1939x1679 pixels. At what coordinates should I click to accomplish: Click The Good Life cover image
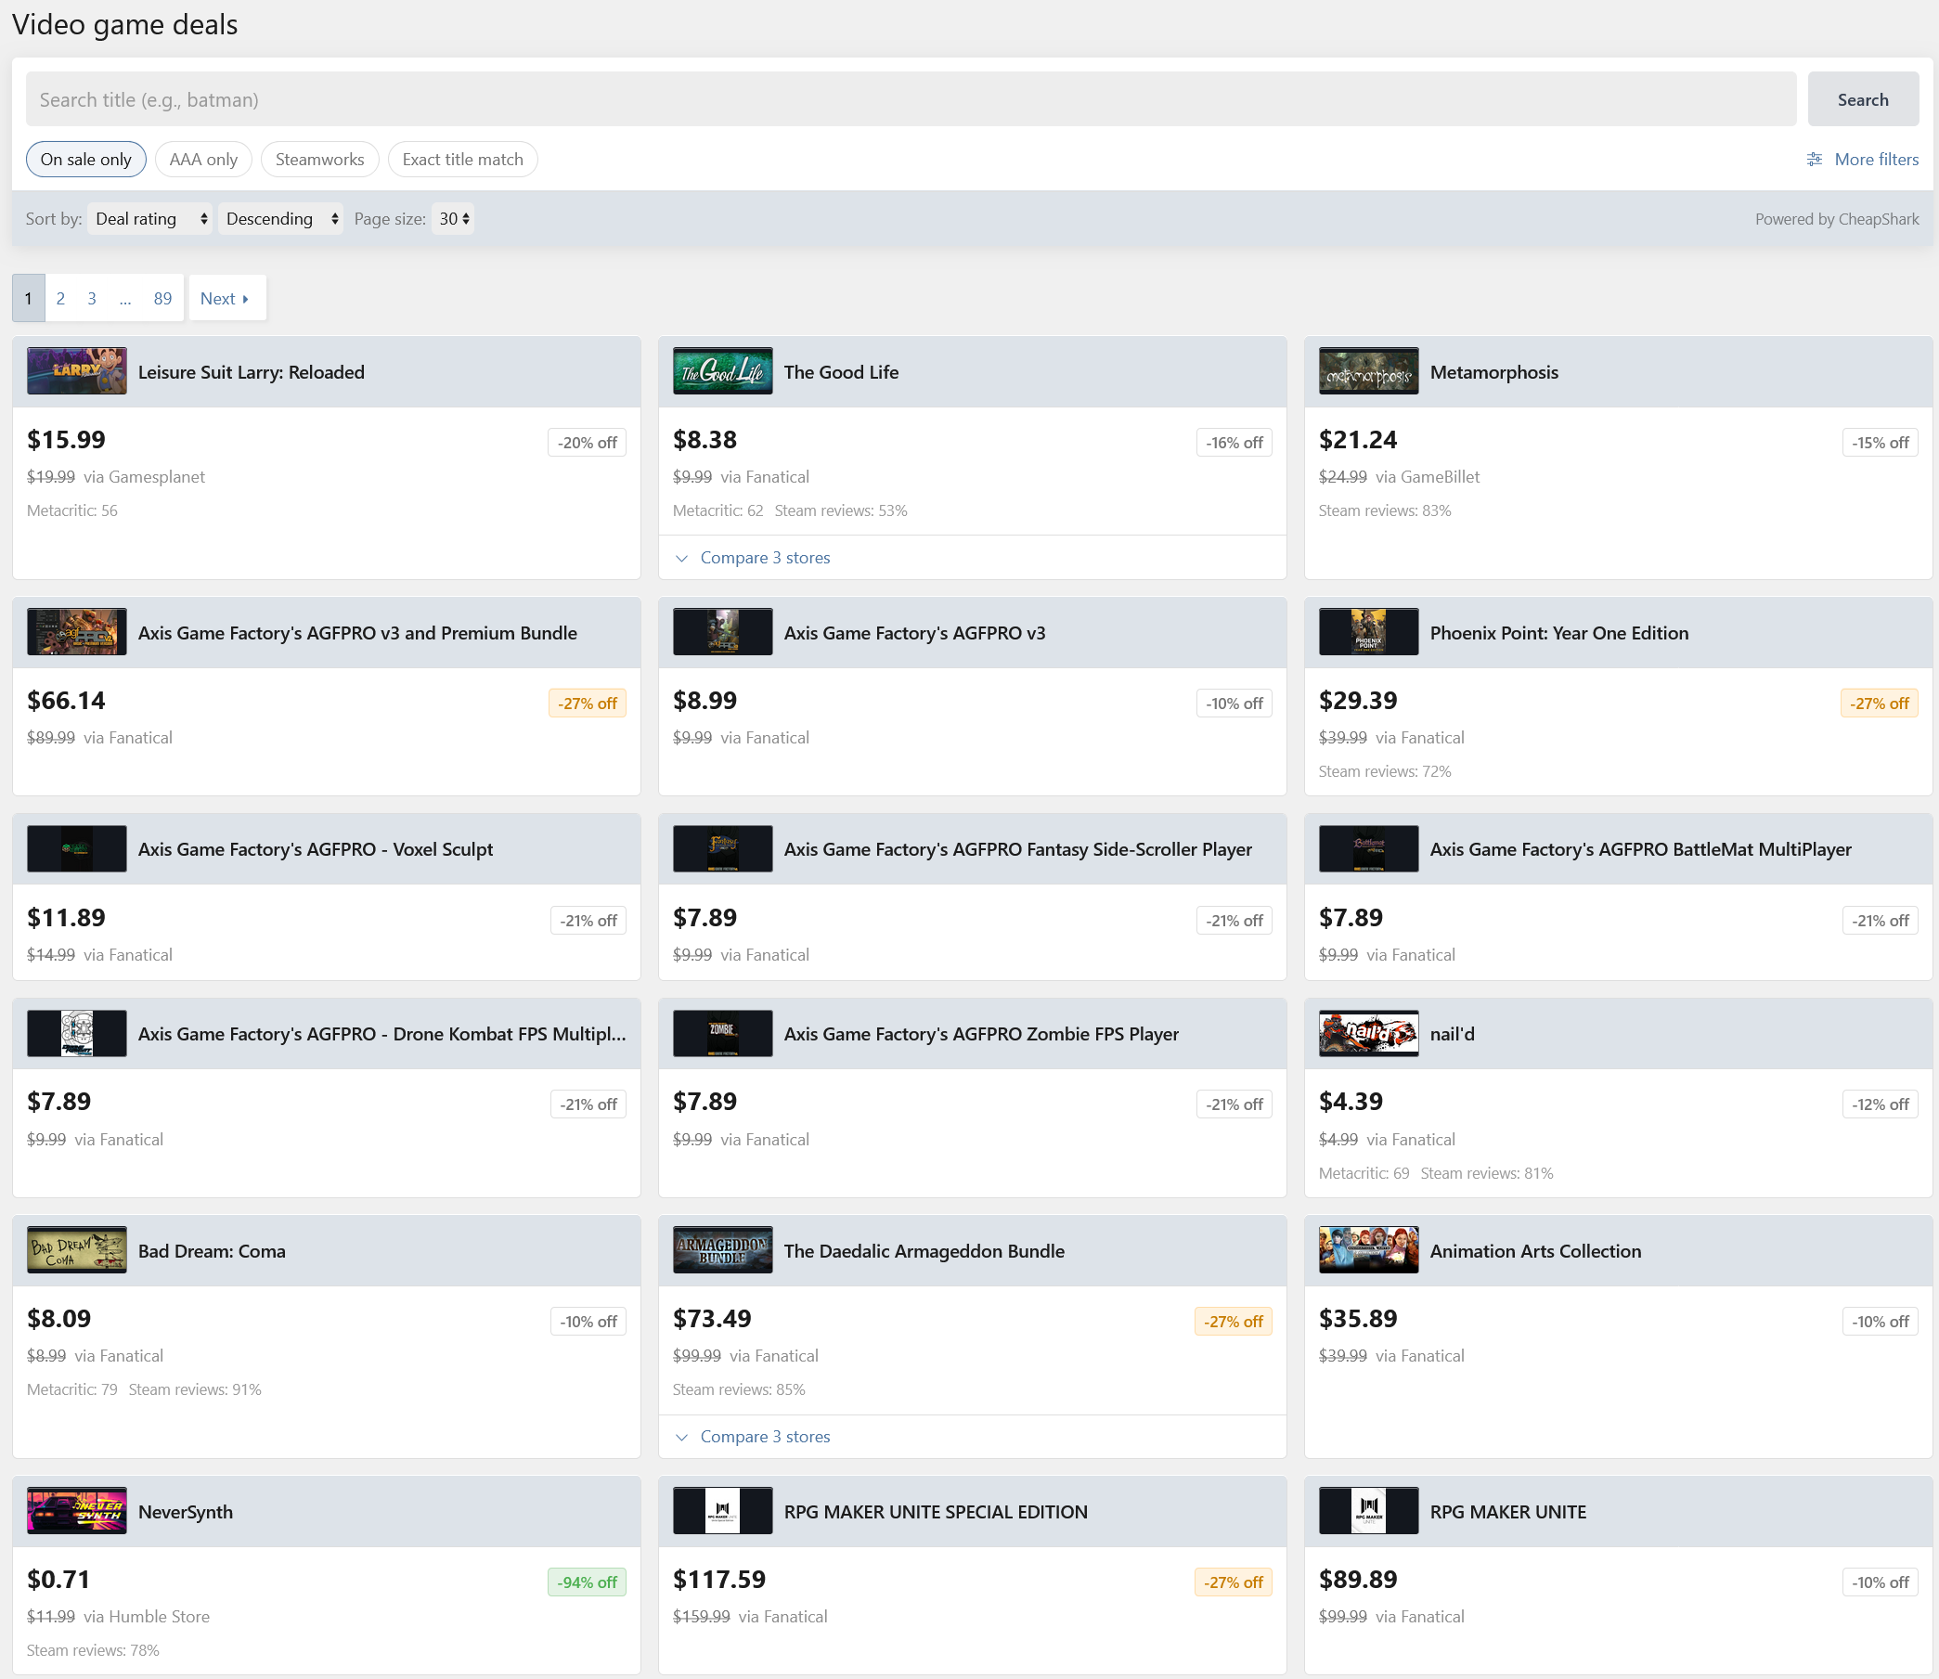tap(721, 371)
